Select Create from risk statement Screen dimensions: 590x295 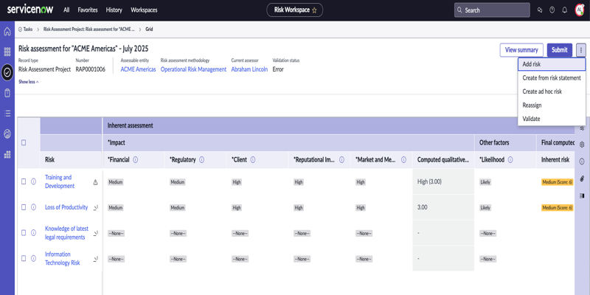pyautogui.click(x=552, y=78)
